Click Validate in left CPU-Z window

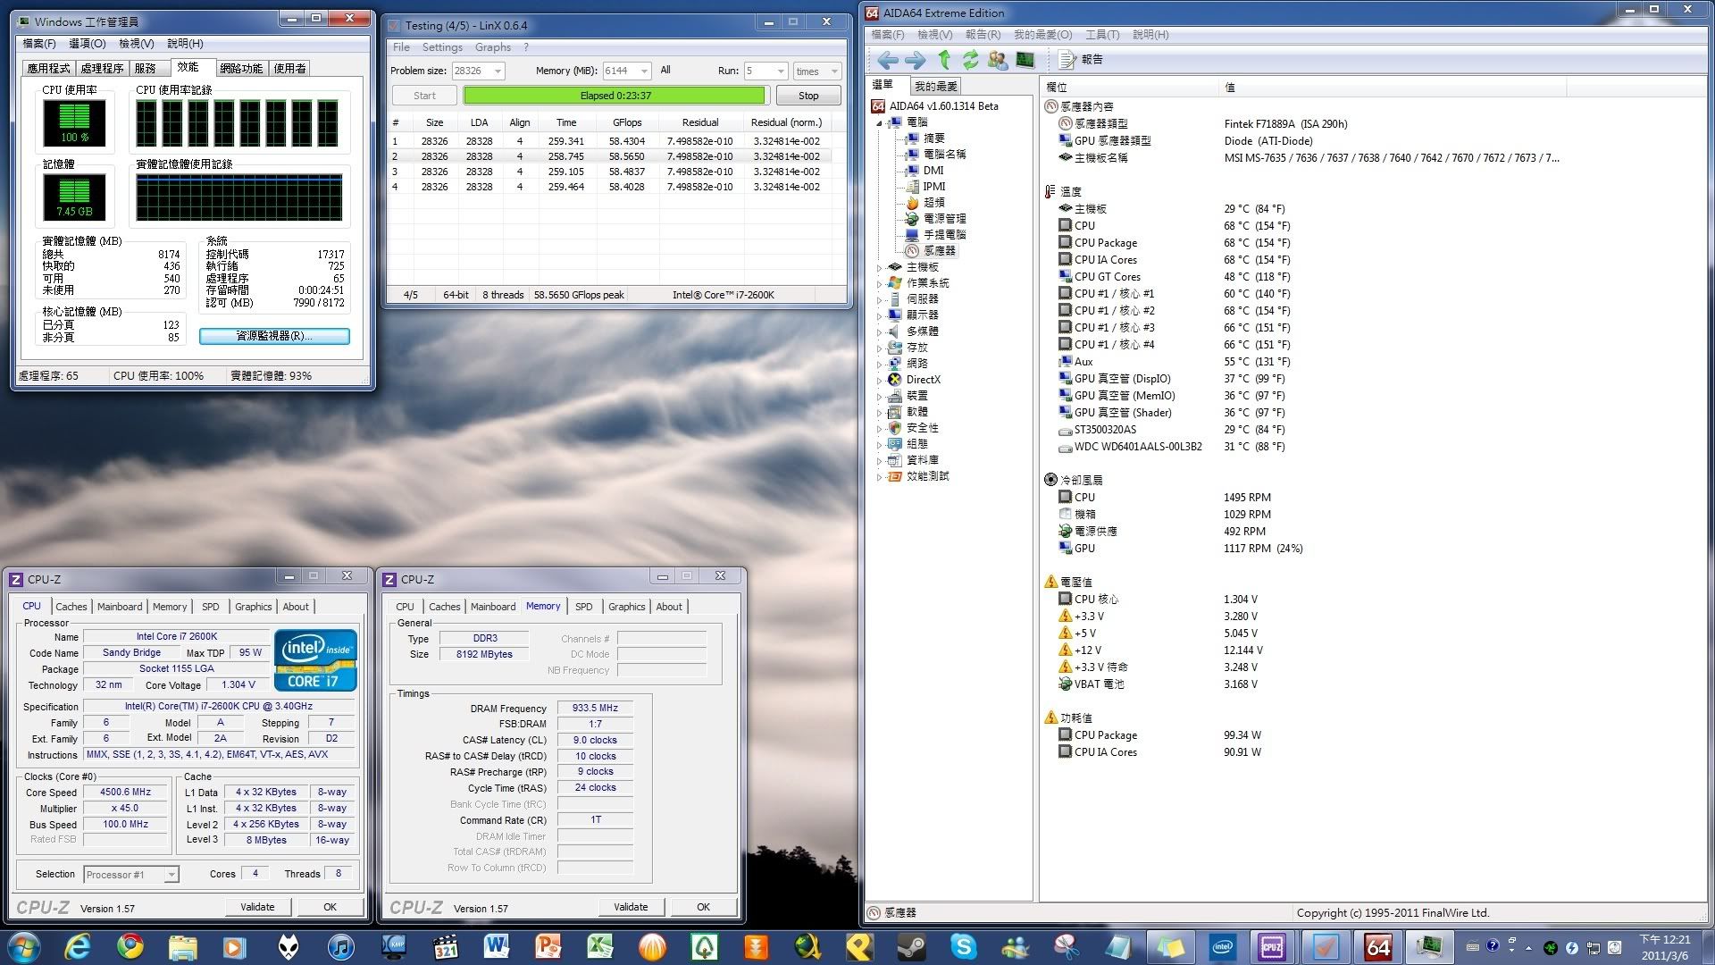click(x=257, y=907)
